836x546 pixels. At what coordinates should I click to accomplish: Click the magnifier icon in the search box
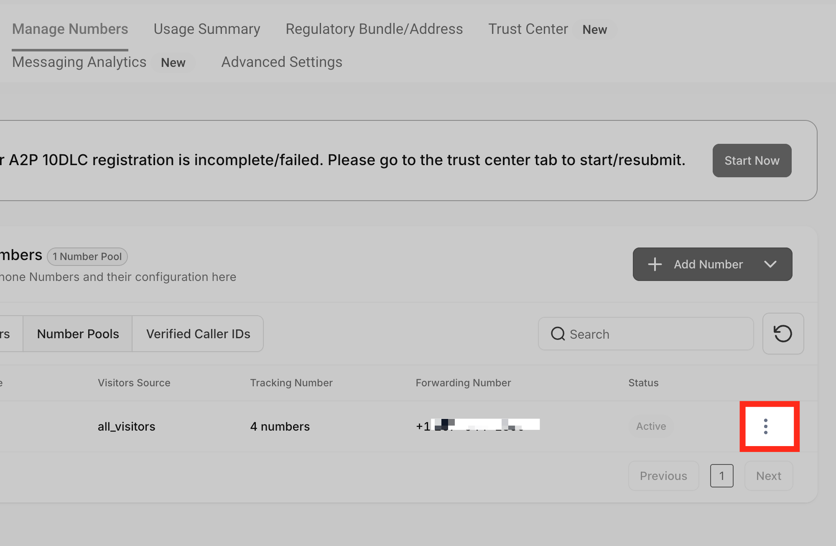click(558, 334)
